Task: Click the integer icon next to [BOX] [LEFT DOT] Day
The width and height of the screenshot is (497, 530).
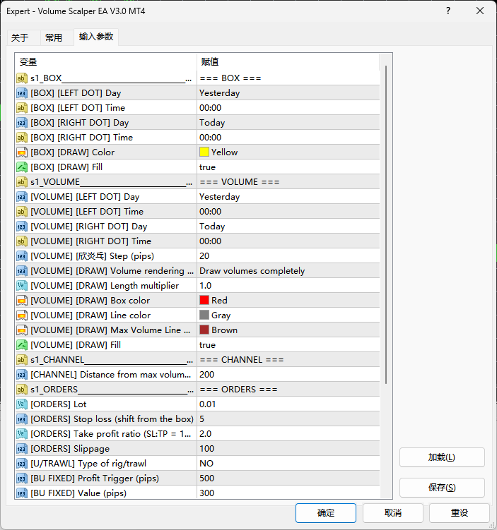Action: pyautogui.click(x=22, y=93)
